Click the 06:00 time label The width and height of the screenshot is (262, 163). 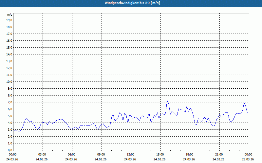point(71,155)
